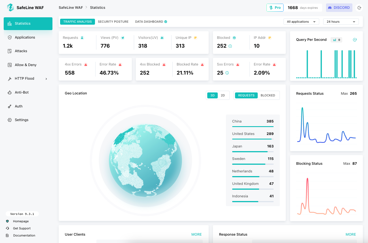Switch Geo Location to 2D view

tap(223, 96)
